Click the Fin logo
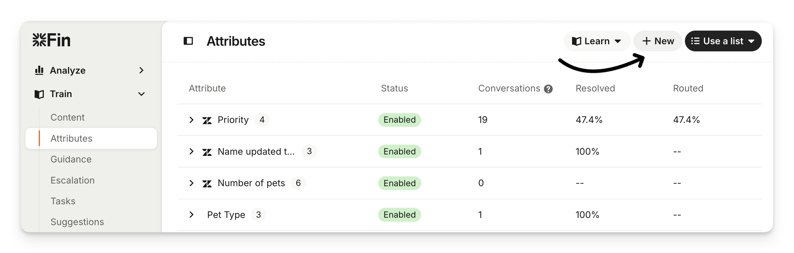794x253 pixels. click(52, 40)
